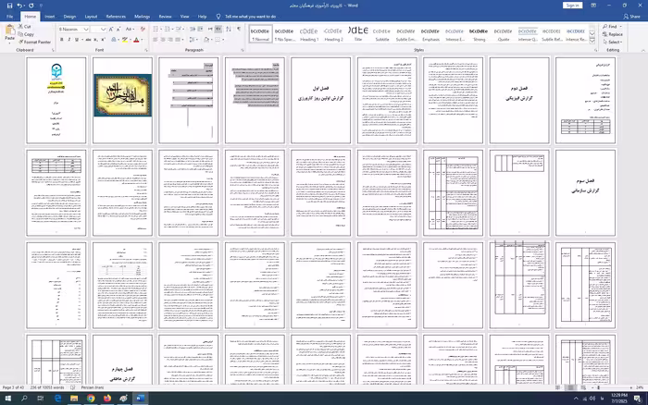Open Replace dialog
648x405 pixels.
click(613, 34)
